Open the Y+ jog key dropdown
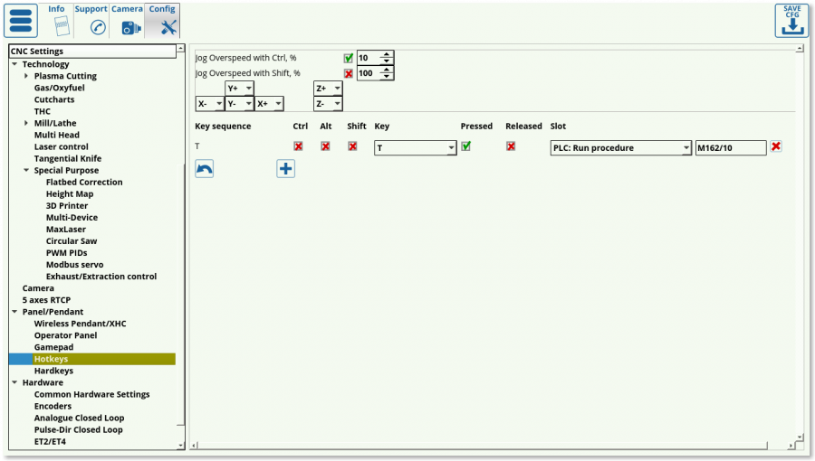 click(240, 89)
